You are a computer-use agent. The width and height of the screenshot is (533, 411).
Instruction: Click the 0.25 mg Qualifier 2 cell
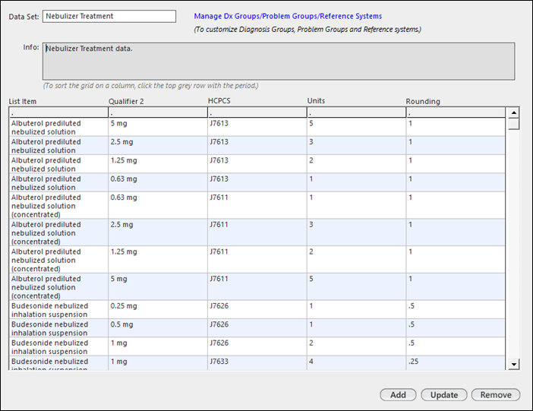tap(158, 310)
